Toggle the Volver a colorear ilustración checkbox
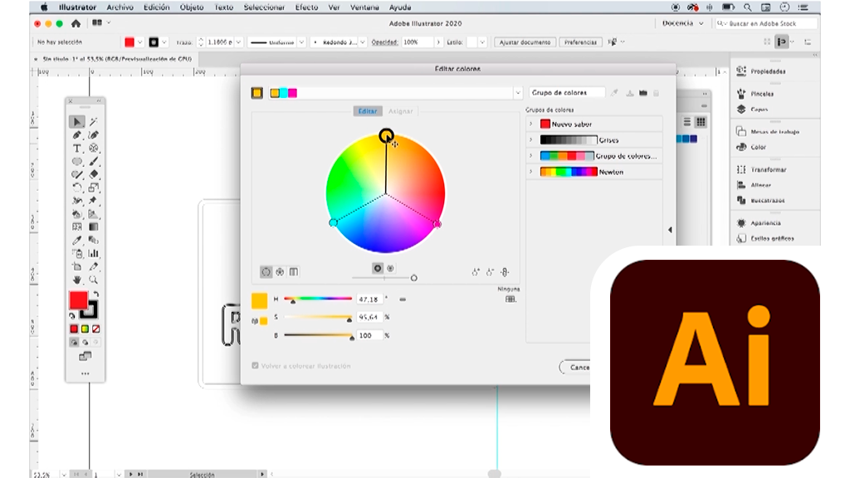This screenshot has height=478, width=850. click(256, 366)
